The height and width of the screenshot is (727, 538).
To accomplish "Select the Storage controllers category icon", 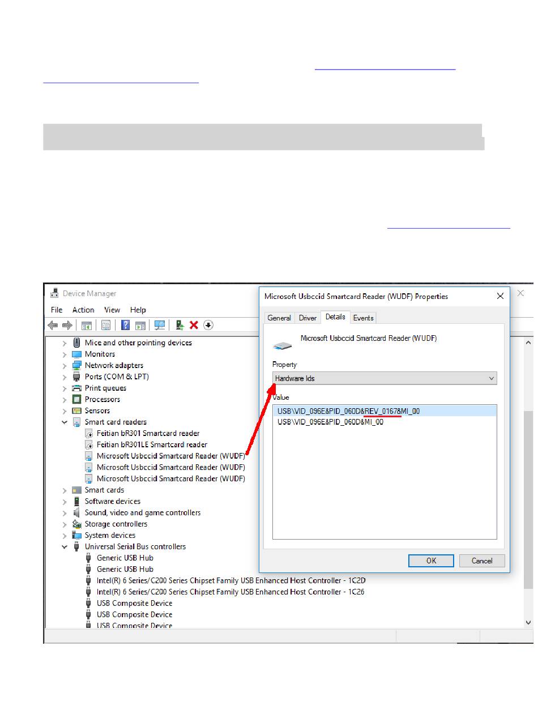I will coord(77,524).
